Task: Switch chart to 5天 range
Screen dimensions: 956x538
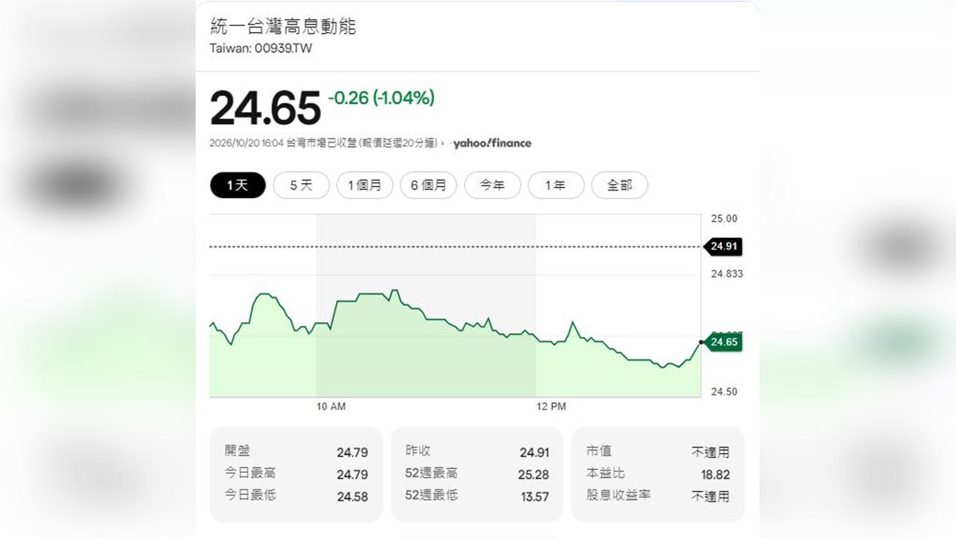Action: 301,185
